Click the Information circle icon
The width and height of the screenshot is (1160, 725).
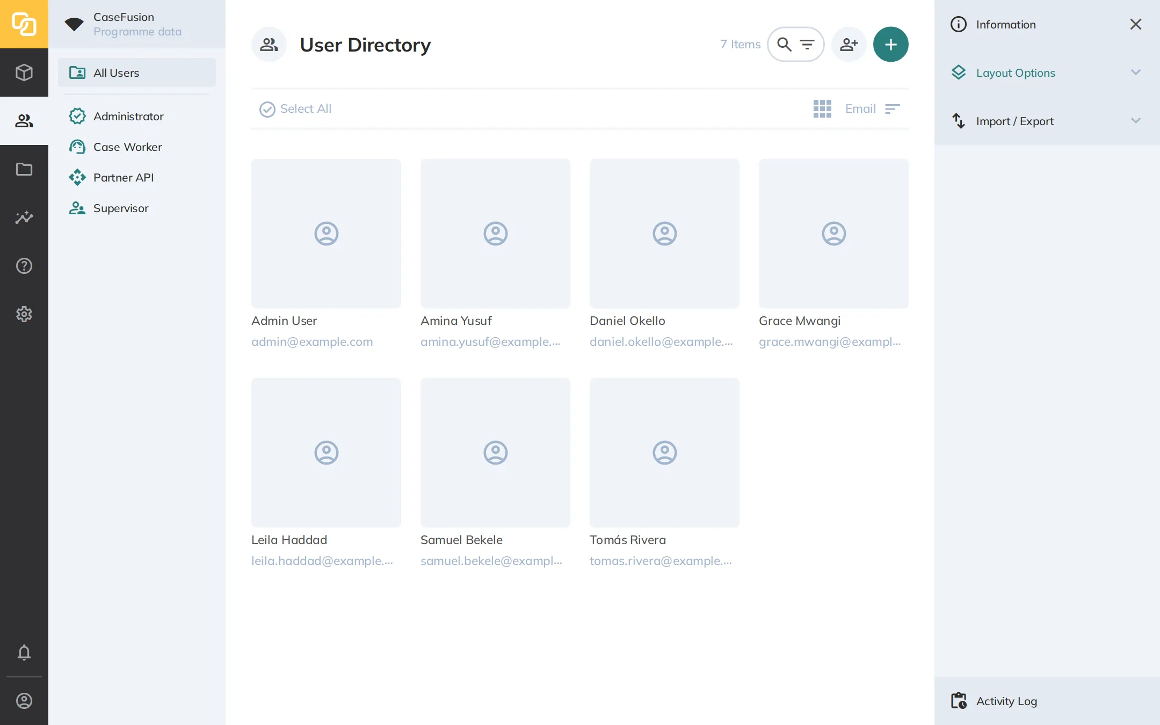[959, 24]
